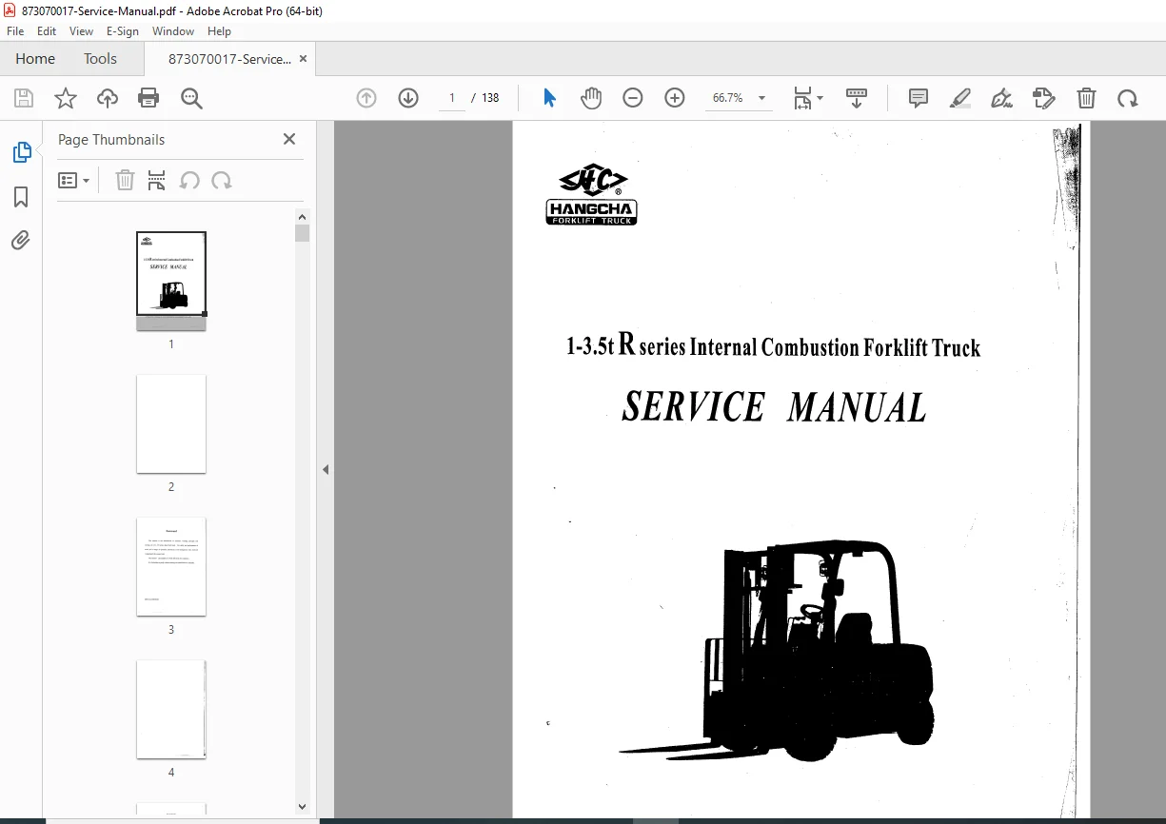Click thumbnails scrollbar down arrow
The height and width of the screenshot is (824, 1166).
[x=302, y=806]
